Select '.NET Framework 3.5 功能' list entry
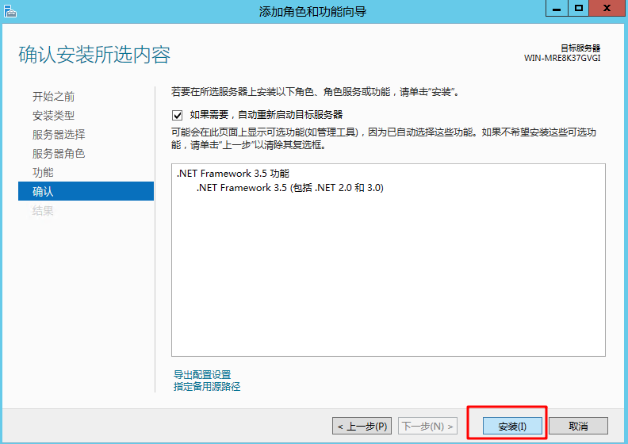 232,174
